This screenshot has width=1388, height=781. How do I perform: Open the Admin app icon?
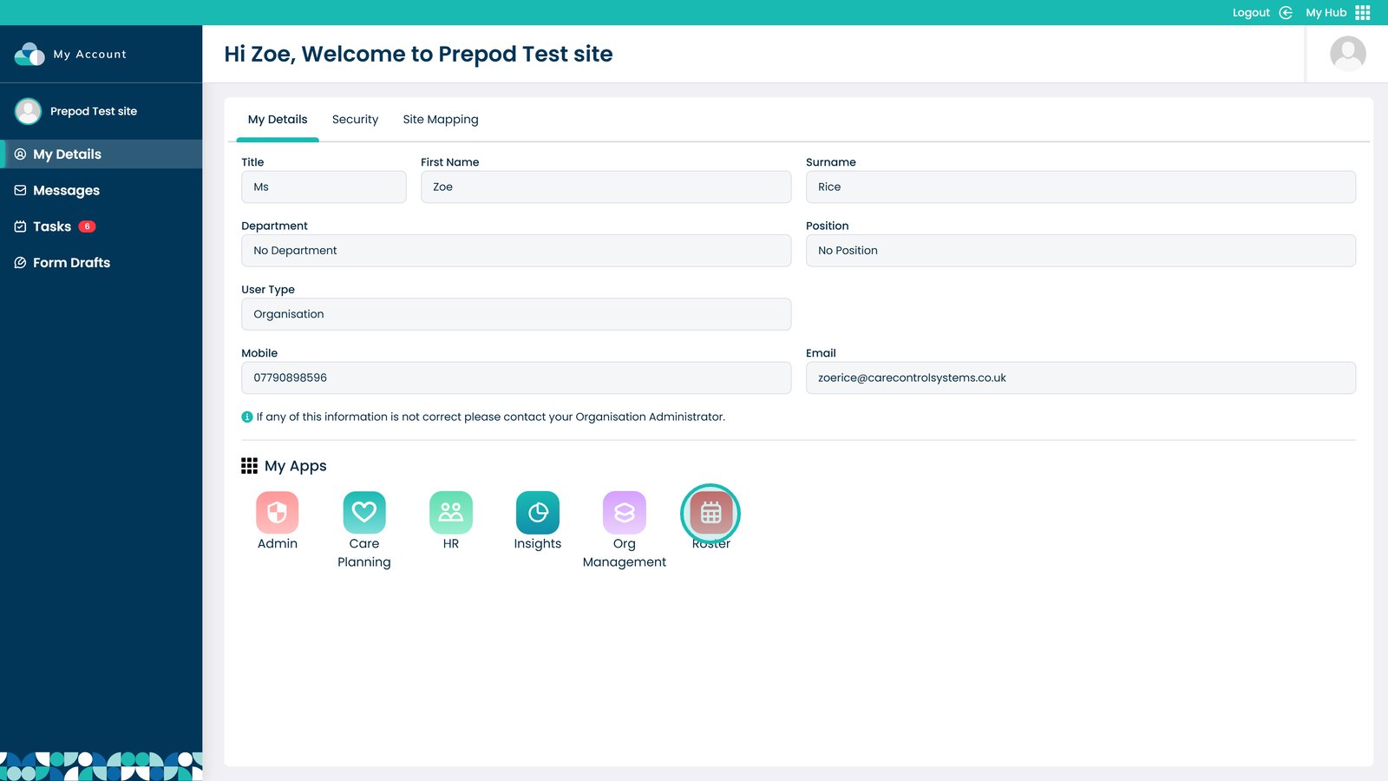[x=277, y=512]
